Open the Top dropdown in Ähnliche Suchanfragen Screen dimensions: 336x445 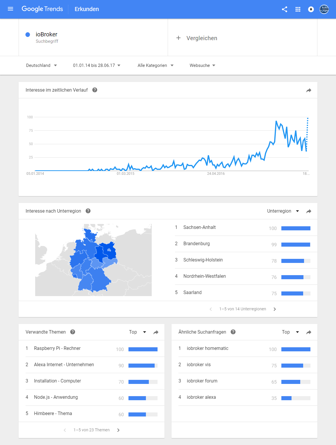click(290, 332)
